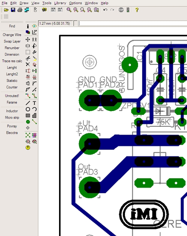Run the ERC check tool
The height and width of the screenshot is (236, 187).
pos(28,141)
